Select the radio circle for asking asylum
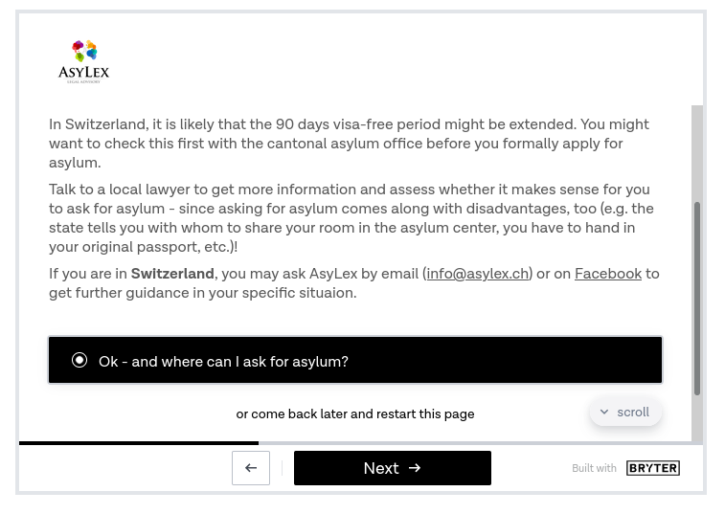The image size is (725, 514). [79, 360]
